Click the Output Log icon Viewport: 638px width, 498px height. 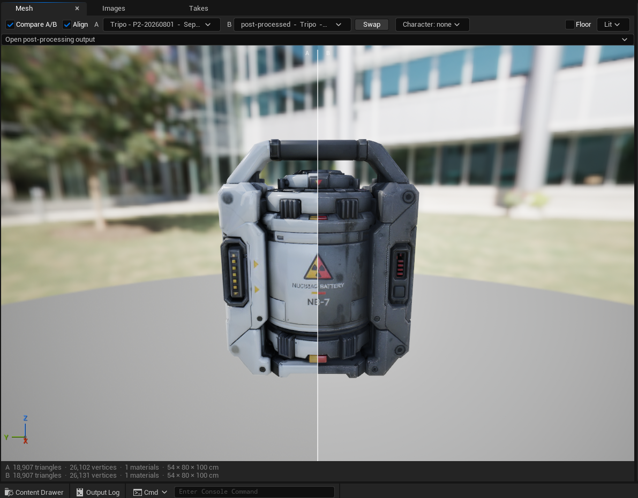pyautogui.click(x=80, y=492)
